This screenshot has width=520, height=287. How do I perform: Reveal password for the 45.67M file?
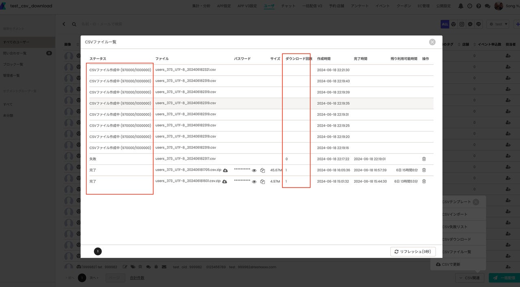pyautogui.click(x=254, y=170)
